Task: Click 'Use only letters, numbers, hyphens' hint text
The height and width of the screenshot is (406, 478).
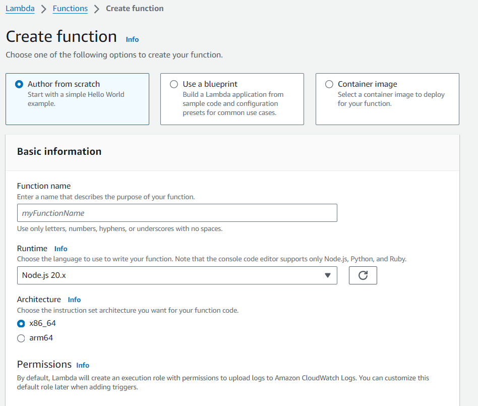Action: tap(120, 229)
